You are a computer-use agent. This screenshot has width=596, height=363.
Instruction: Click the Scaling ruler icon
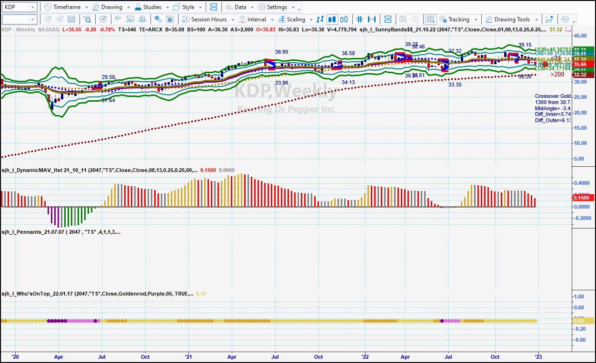[282, 19]
